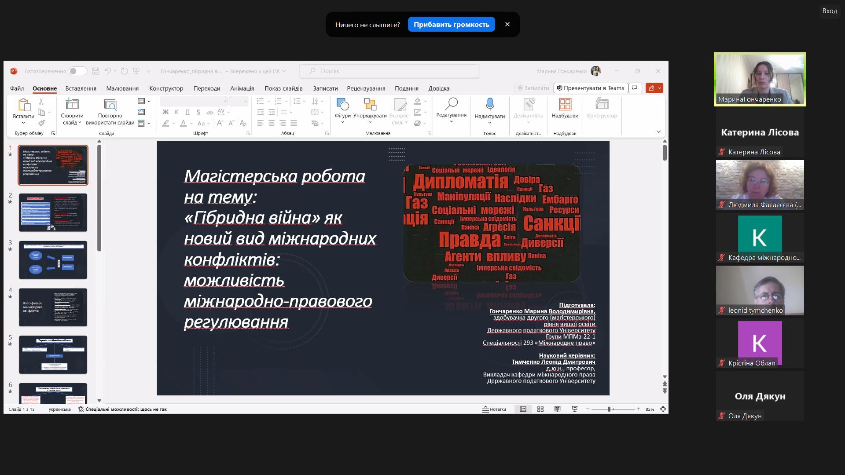This screenshot has height=475, width=845.
Task: Click the Increase list indent icon
Action: point(272,112)
